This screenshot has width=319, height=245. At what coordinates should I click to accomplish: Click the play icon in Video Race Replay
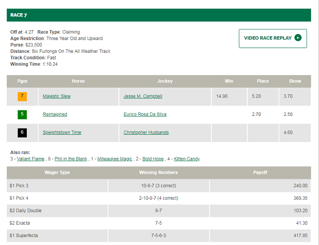(298, 38)
